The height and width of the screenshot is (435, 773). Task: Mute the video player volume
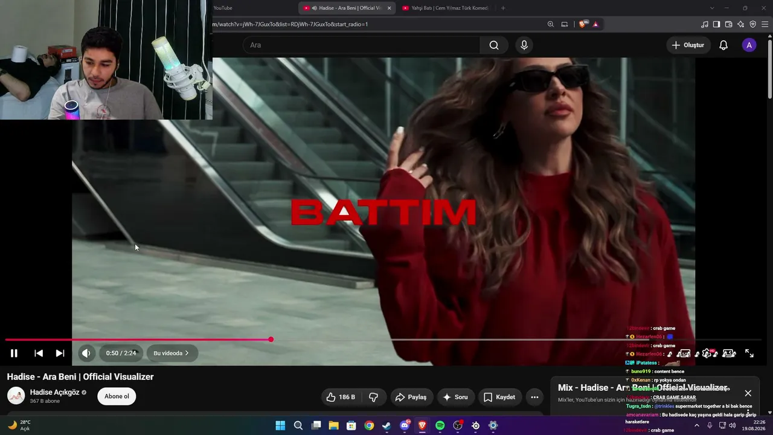(86, 353)
